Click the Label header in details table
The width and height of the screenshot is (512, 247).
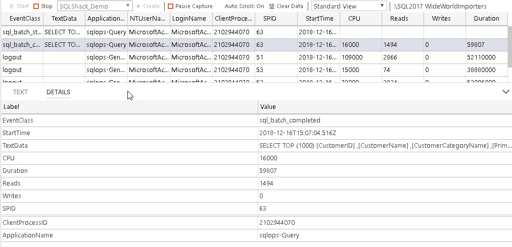(x=11, y=107)
